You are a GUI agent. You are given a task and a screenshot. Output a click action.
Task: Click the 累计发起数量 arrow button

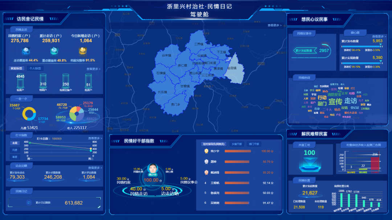305,50
